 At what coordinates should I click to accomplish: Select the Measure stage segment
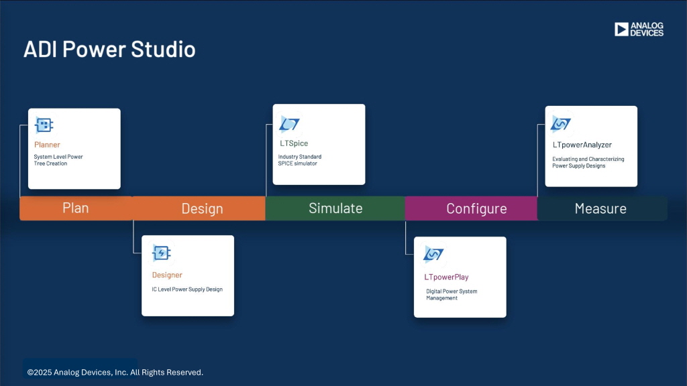click(x=600, y=208)
